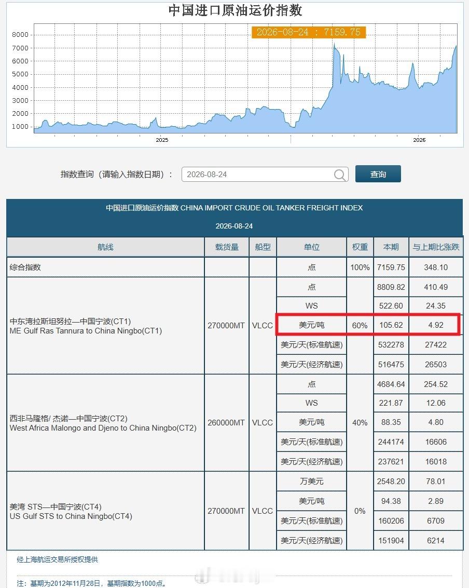Select the 与上期比涨跌 column header

(436, 247)
